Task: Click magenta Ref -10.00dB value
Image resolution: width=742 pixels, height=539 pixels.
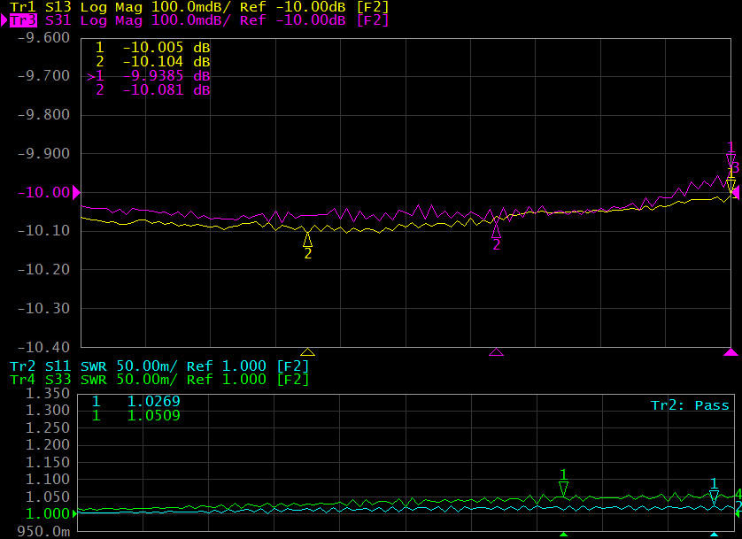Action: tap(293, 20)
